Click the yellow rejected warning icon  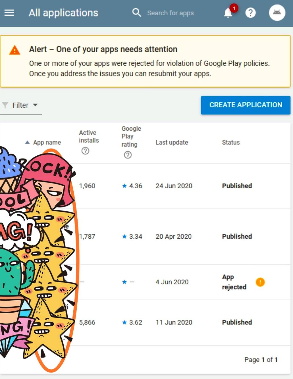coord(260,282)
